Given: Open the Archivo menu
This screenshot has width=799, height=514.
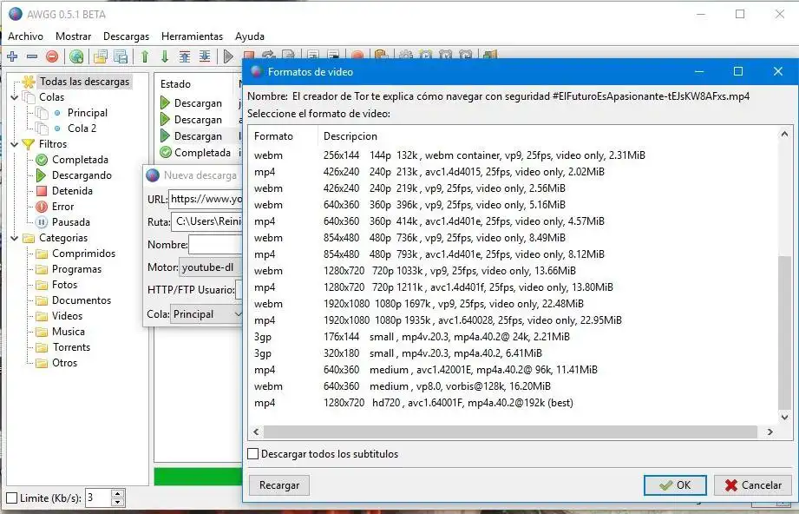Looking at the screenshot, I should pos(25,36).
